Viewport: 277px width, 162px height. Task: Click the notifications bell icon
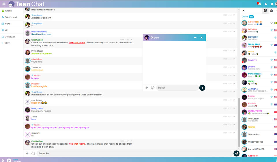[272, 4]
